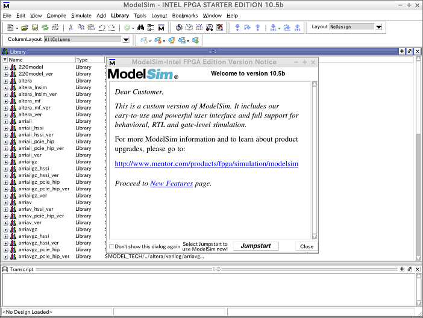Click the Save disk toolbar icon
This screenshot has width=423, height=318.
pyautogui.click(x=35, y=28)
